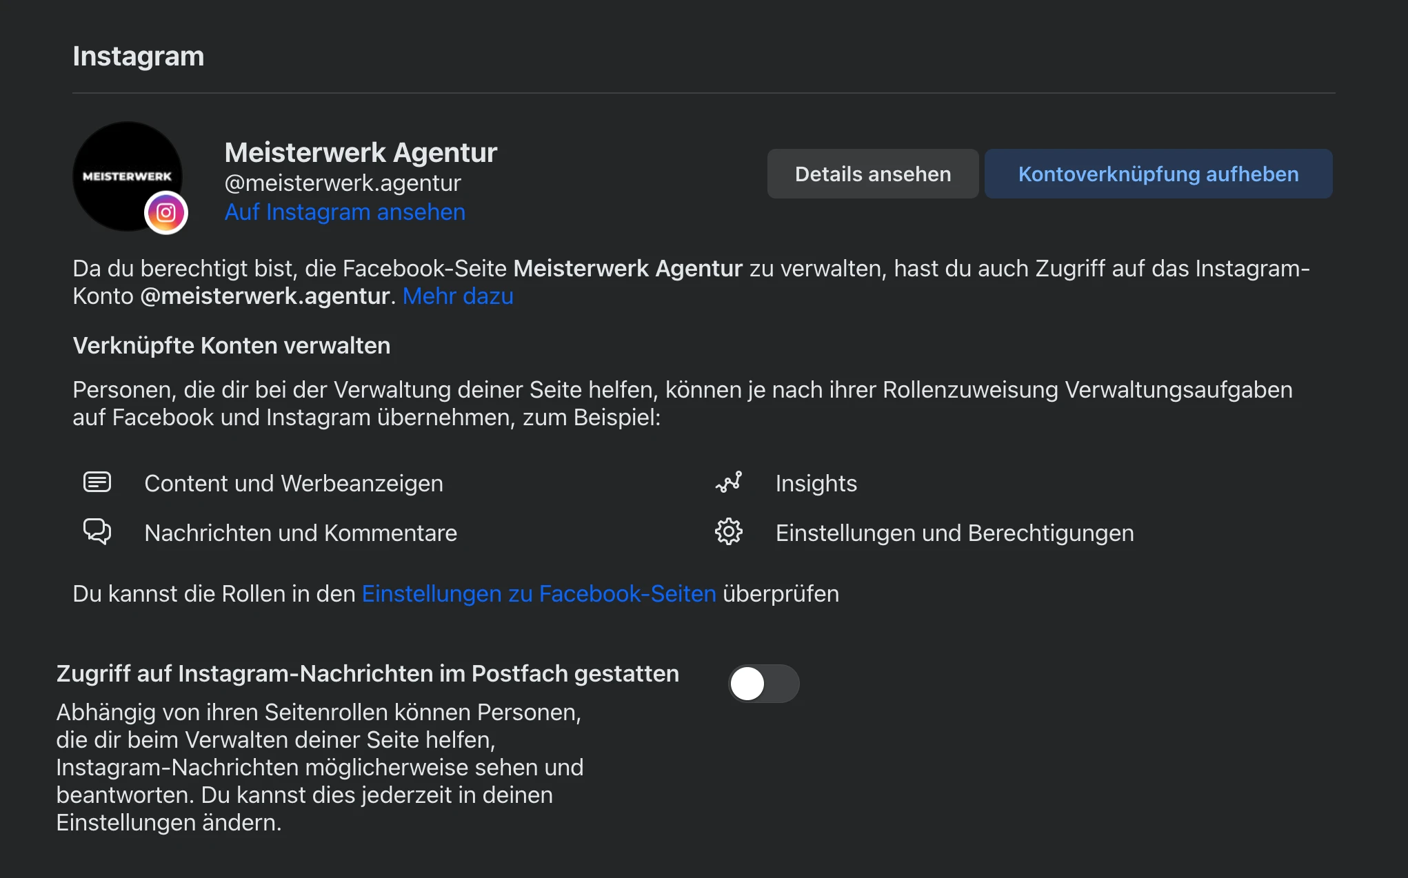Follow the Mehr dazu link
1408x878 pixels.
tap(458, 296)
